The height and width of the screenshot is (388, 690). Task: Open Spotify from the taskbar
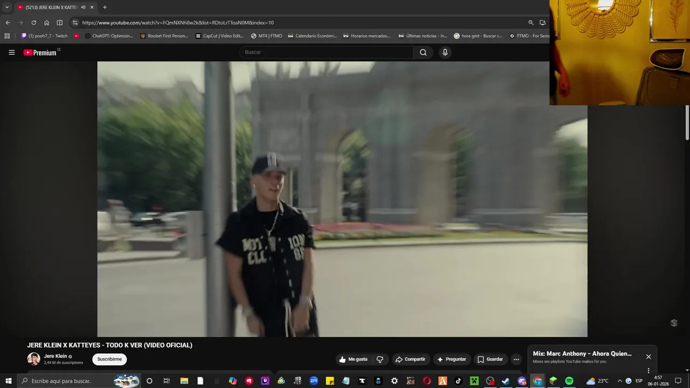(x=569, y=381)
